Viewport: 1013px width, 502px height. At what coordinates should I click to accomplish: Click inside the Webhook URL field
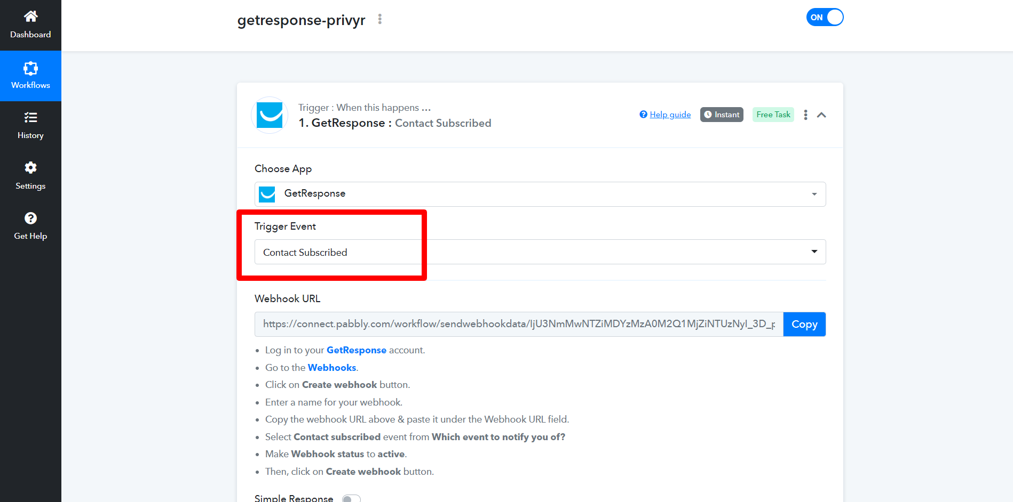tap(519, 324)
